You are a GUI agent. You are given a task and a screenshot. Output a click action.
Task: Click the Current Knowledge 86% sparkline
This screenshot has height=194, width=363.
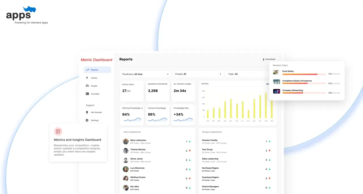157,120
